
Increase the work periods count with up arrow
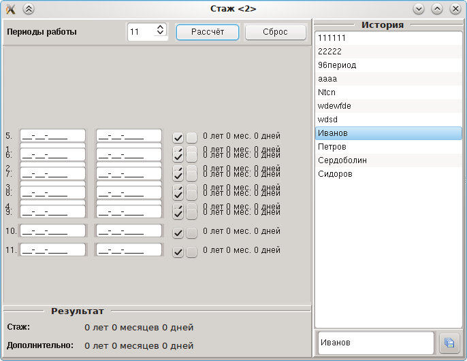click(160, 28)
